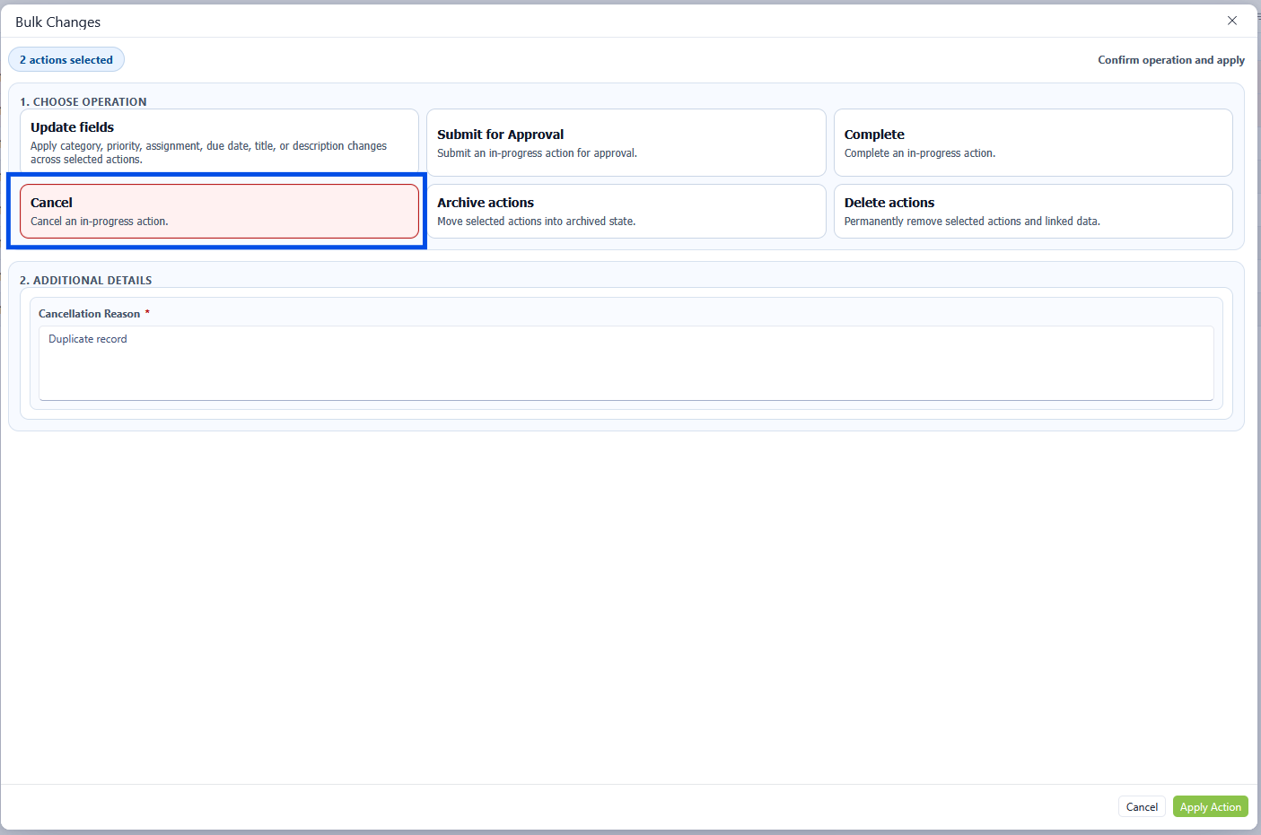Close the Bulk Changes dialog
The height and width of the screenshot is (835, 1261).
1231,21
